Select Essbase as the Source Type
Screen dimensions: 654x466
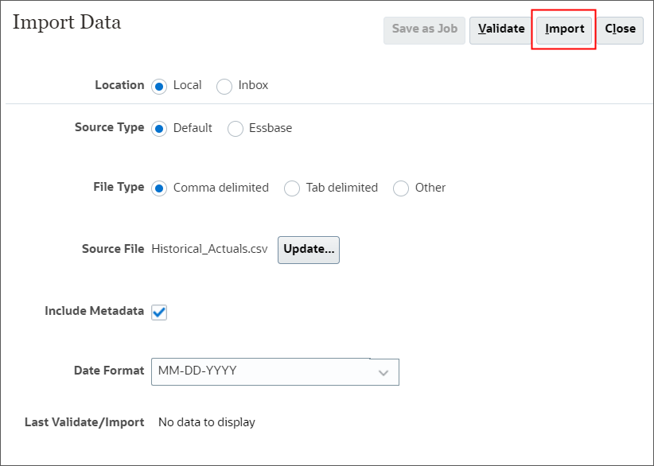tap(235, 128)
